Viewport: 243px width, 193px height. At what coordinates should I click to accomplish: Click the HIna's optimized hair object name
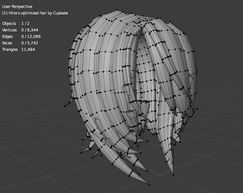click(x=35, y=13)
